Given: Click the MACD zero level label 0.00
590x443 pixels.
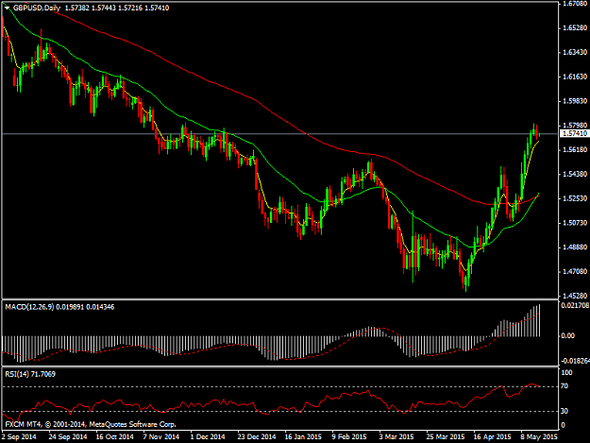Looking at the screenshot, I should (567, 335).
